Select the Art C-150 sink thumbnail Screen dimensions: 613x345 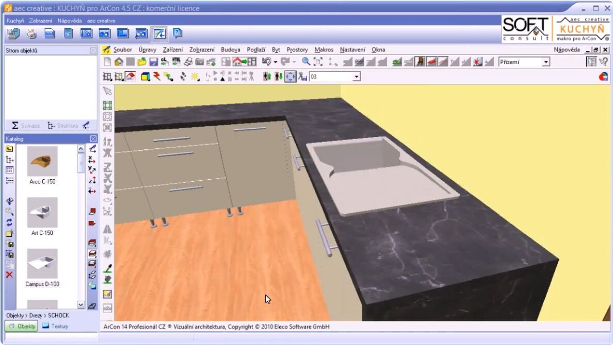42,213
